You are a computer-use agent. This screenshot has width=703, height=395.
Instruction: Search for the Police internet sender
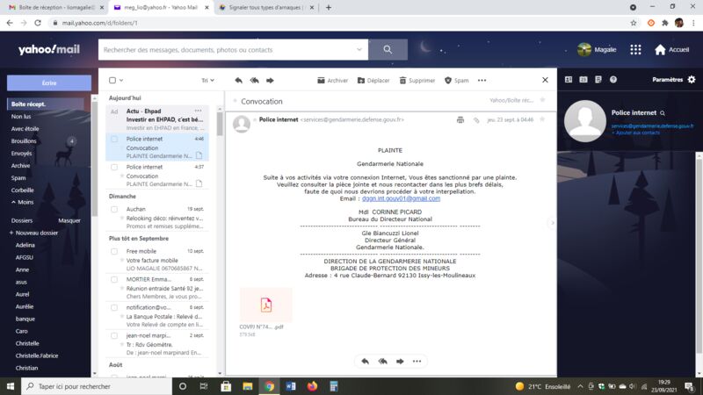663,113
